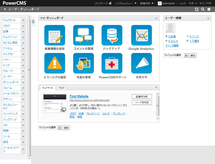The image size is (215, 164).
Task: Click the search magnifier icon in header
Action: [203, 9]
